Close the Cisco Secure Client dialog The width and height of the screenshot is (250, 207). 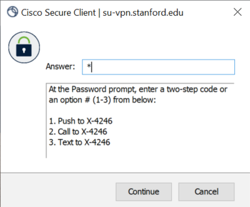point(237,13)
